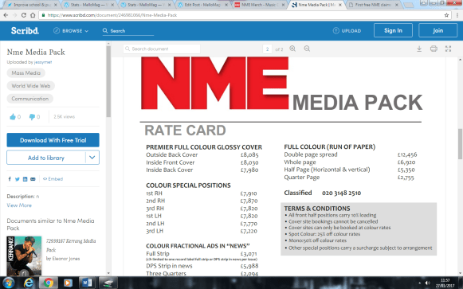Select the Outside Back Cover rate line
The height and width of the screenshot is (289, 463).
202,154
